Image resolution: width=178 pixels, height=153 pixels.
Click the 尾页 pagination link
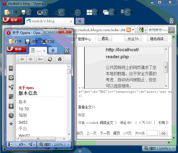(117, 133)
